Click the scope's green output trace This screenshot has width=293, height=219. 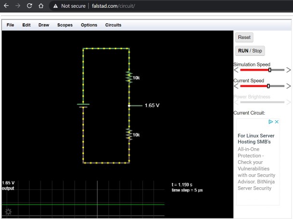click(x=83, y=205)
